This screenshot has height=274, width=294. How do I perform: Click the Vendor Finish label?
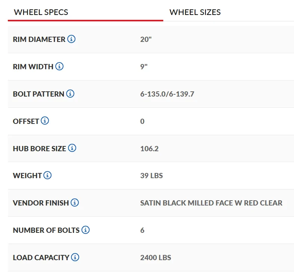pyautogui.click(x=41, y=203)
